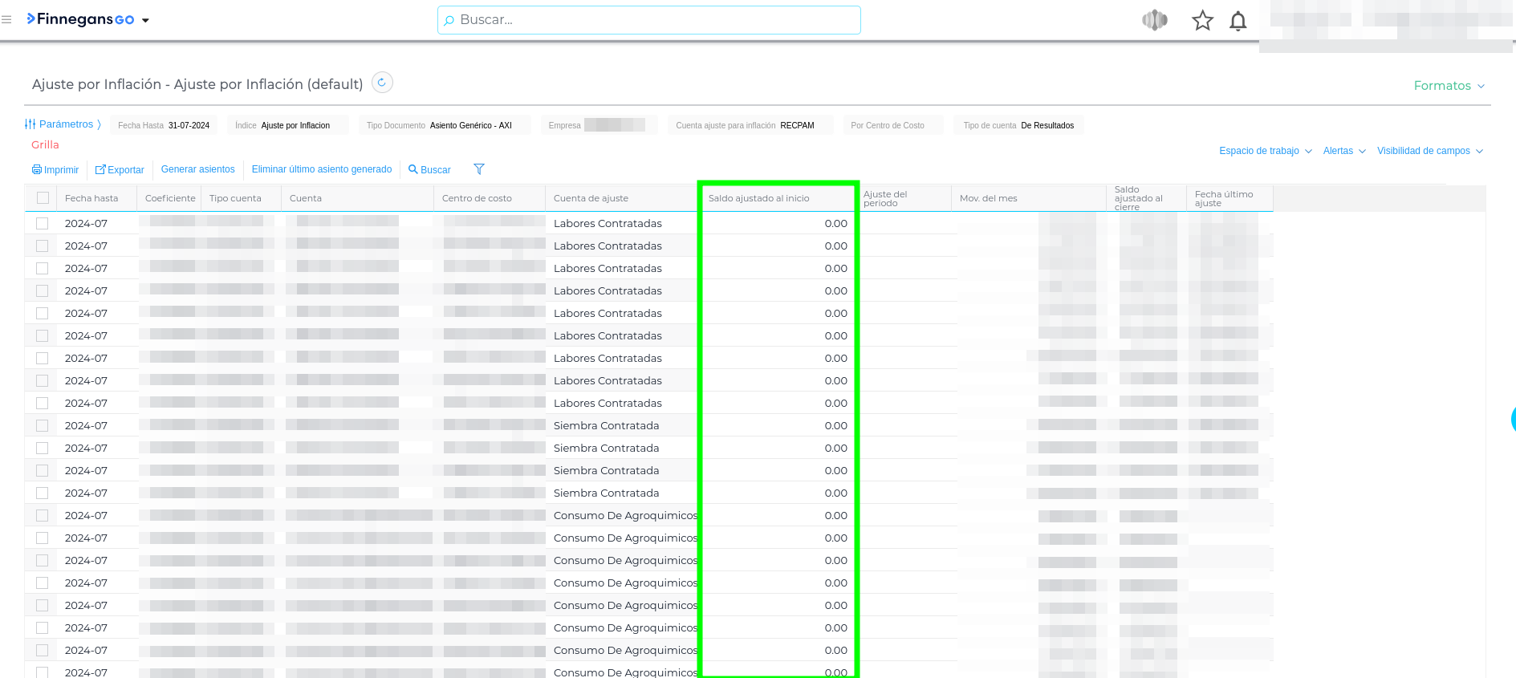Click the Buscar search field at top
The image size is (1516, 678).
click(x=648, y=20)
